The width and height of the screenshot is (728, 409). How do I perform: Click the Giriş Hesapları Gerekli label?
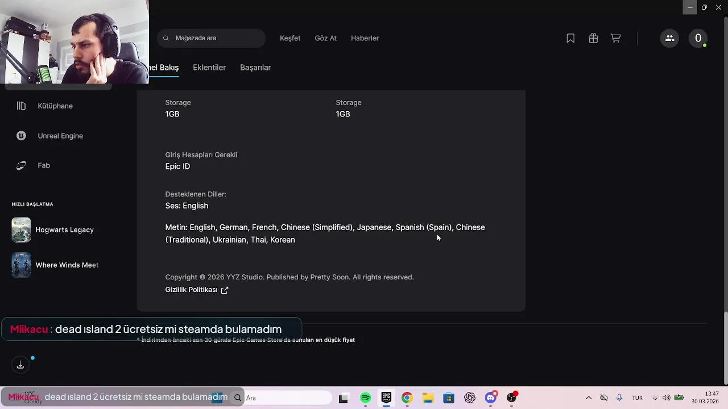(201, 155)
